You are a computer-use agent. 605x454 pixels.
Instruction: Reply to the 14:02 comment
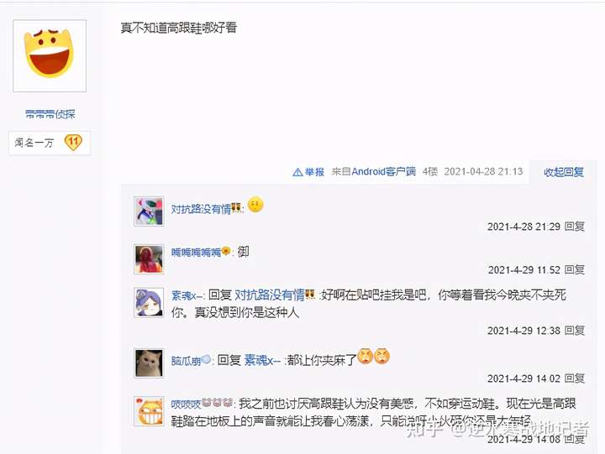[x=574, y=378]
